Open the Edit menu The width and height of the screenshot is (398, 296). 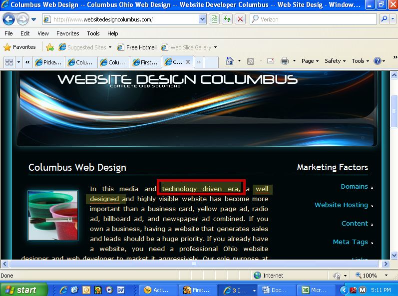coord(25,33)
